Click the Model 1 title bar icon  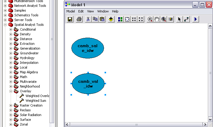(68, 5)
